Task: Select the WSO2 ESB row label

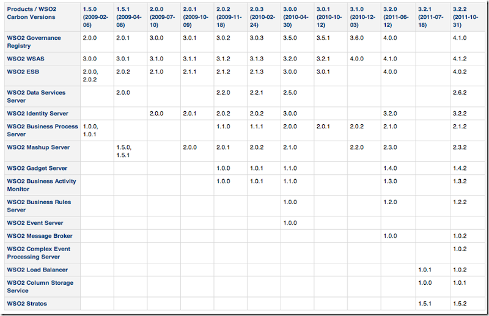Action: [x=23, y=72]
